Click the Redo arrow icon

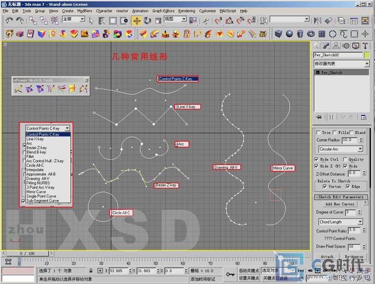[x=20, y=20]
